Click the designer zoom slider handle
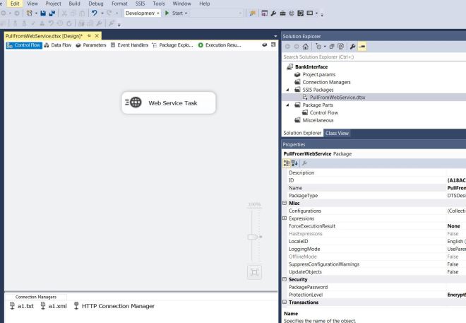The image size is (466, 323). pos(253,238)
